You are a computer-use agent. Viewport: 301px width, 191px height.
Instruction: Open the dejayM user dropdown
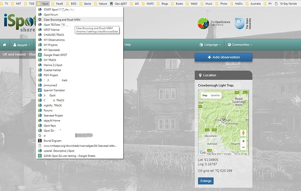tap(21, 45)
